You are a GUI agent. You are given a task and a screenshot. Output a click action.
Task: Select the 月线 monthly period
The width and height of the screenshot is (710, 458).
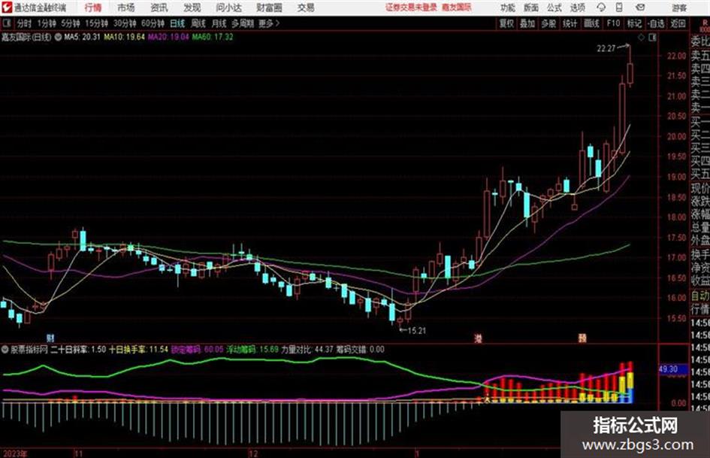coord(219,23)
